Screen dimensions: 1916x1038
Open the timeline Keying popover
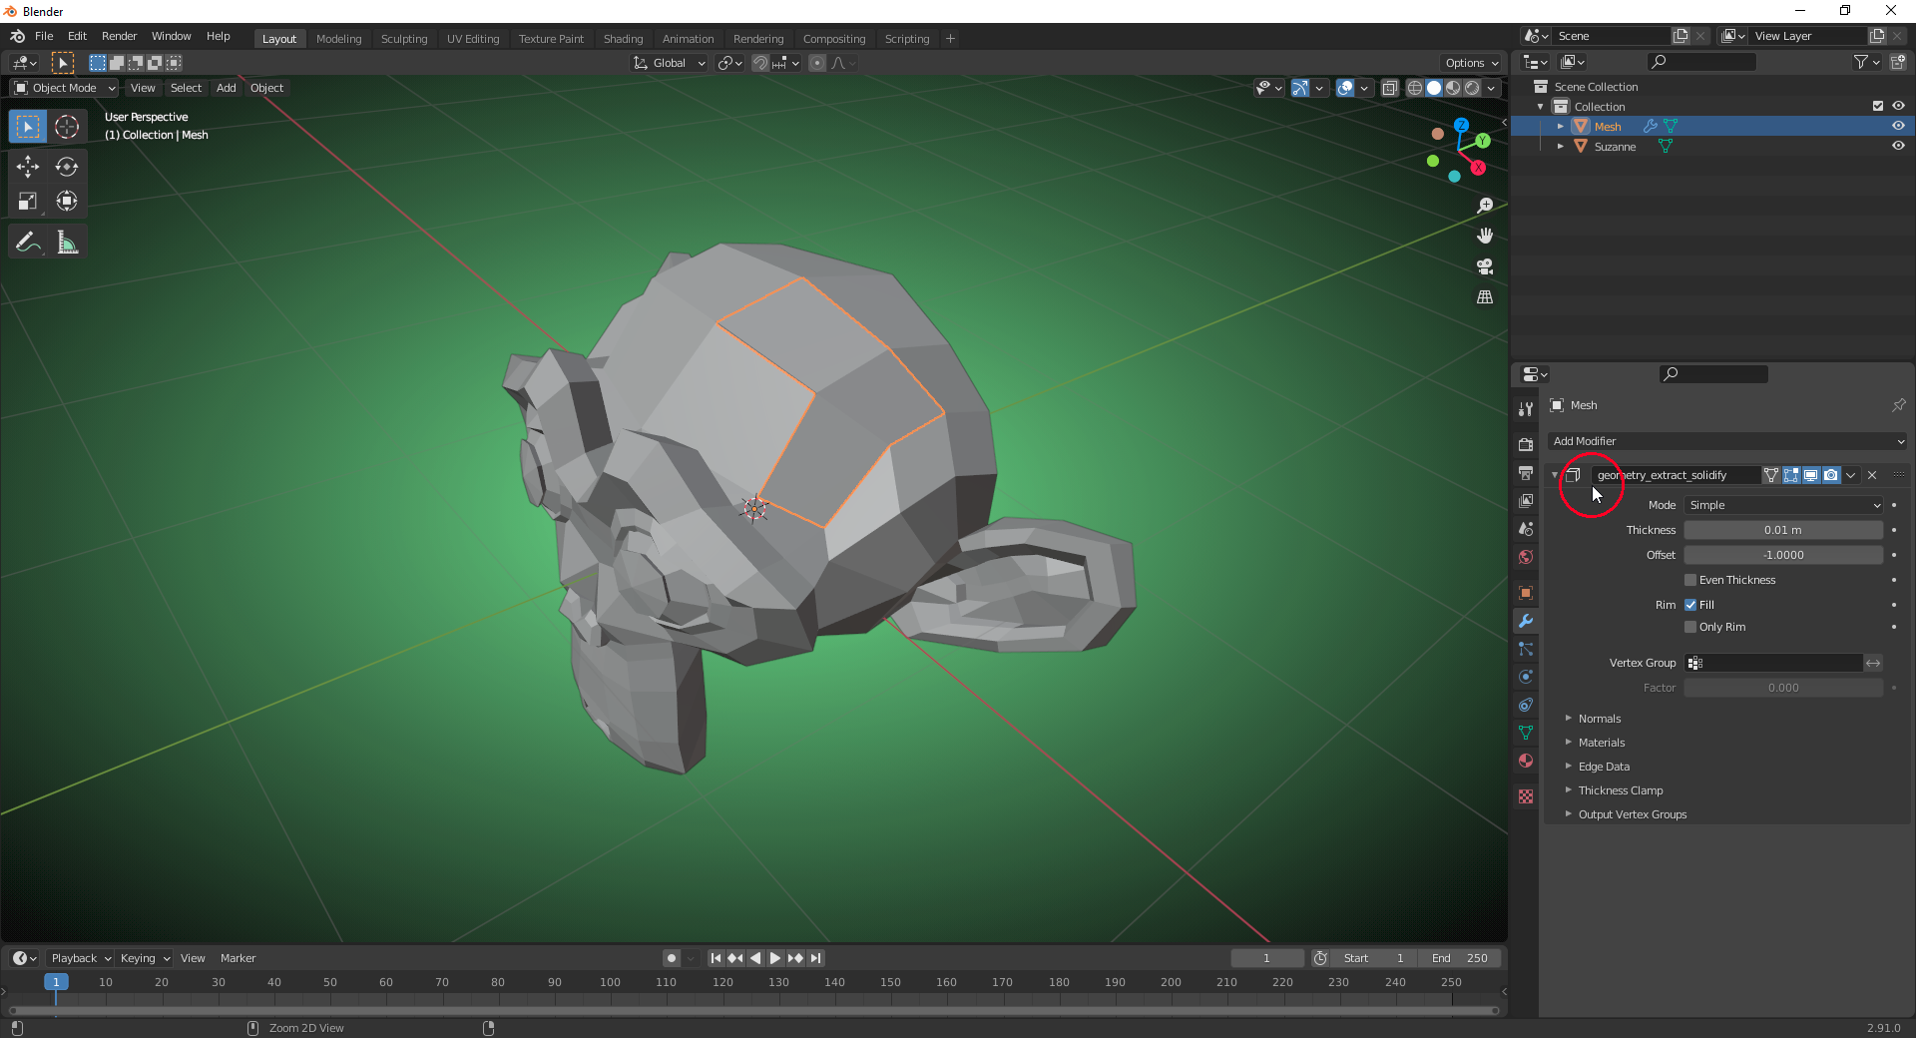click(x=145, y=958)
